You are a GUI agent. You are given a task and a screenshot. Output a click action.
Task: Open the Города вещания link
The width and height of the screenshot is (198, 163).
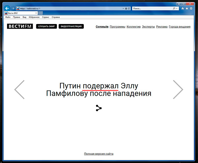(x=179, y=26)
